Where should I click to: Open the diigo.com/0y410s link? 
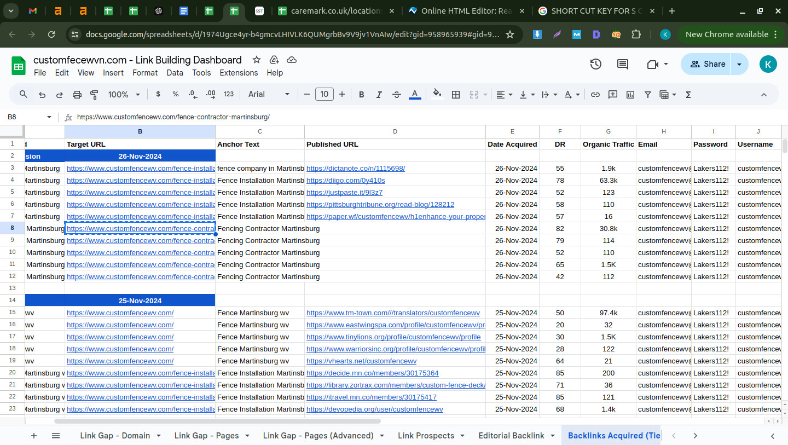click(346, 181)
